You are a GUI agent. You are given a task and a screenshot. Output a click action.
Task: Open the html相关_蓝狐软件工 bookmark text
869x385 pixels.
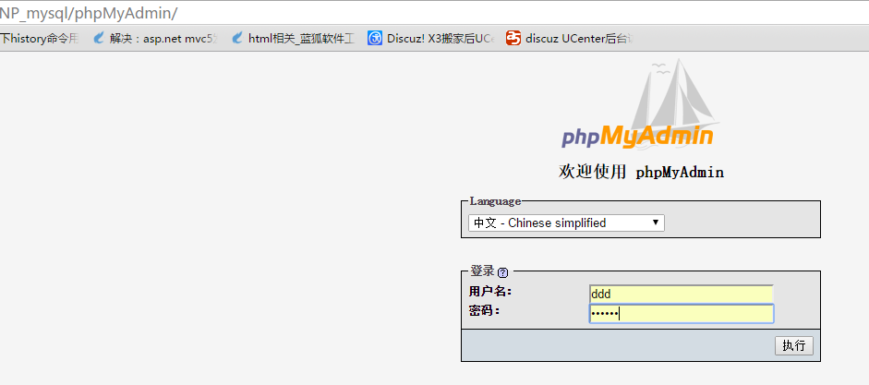click(x=301, y=39)
